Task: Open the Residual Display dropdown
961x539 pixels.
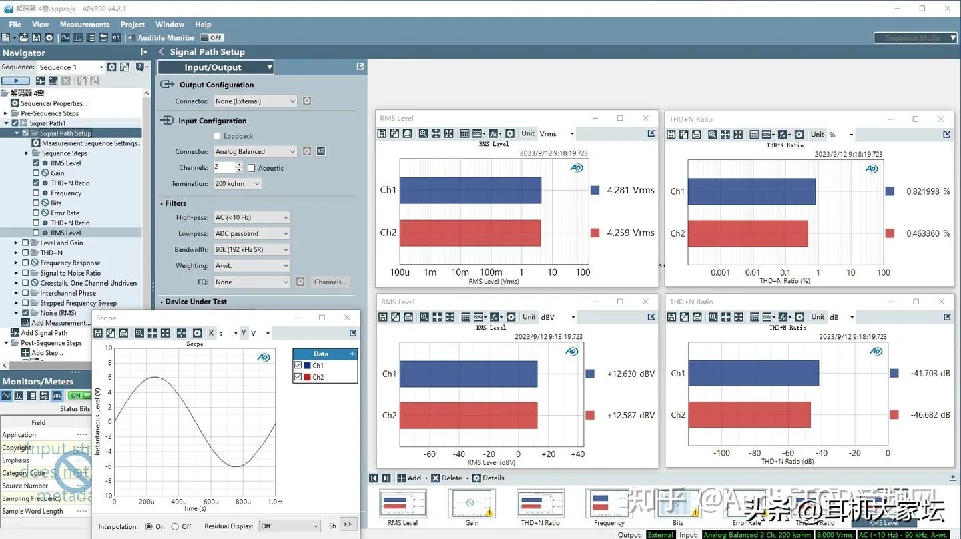Action: [290, 526]
